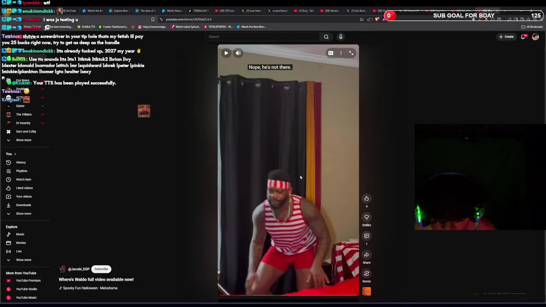Open Your videos in sidebar
The height and width of the screenshot is (307, 546).
23,197
